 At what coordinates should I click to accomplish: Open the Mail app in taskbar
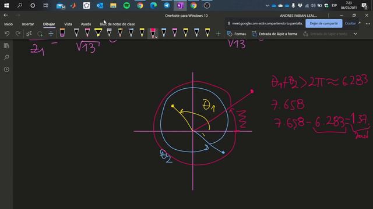[x=61, y=5]
